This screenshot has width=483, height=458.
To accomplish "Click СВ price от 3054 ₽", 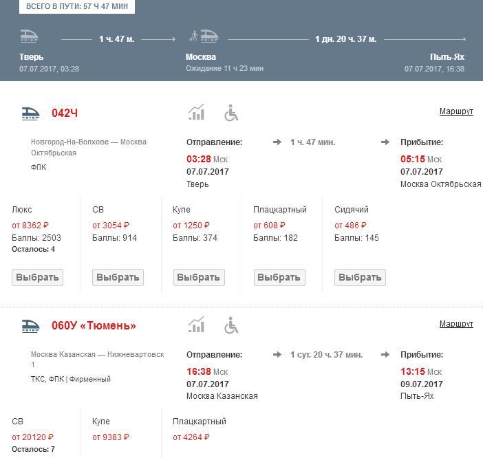I will 111,226.
